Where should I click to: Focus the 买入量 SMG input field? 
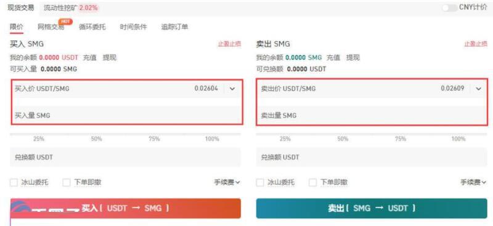pos(127,115)
